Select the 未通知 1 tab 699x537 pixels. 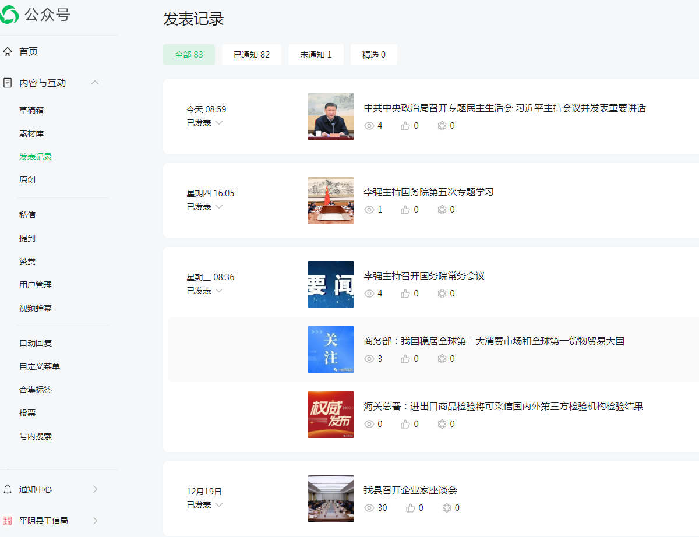(316, 55)
